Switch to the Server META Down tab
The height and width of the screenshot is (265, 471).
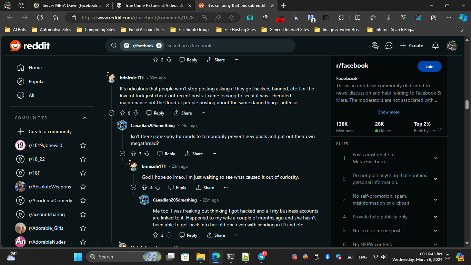click(71, 6)
